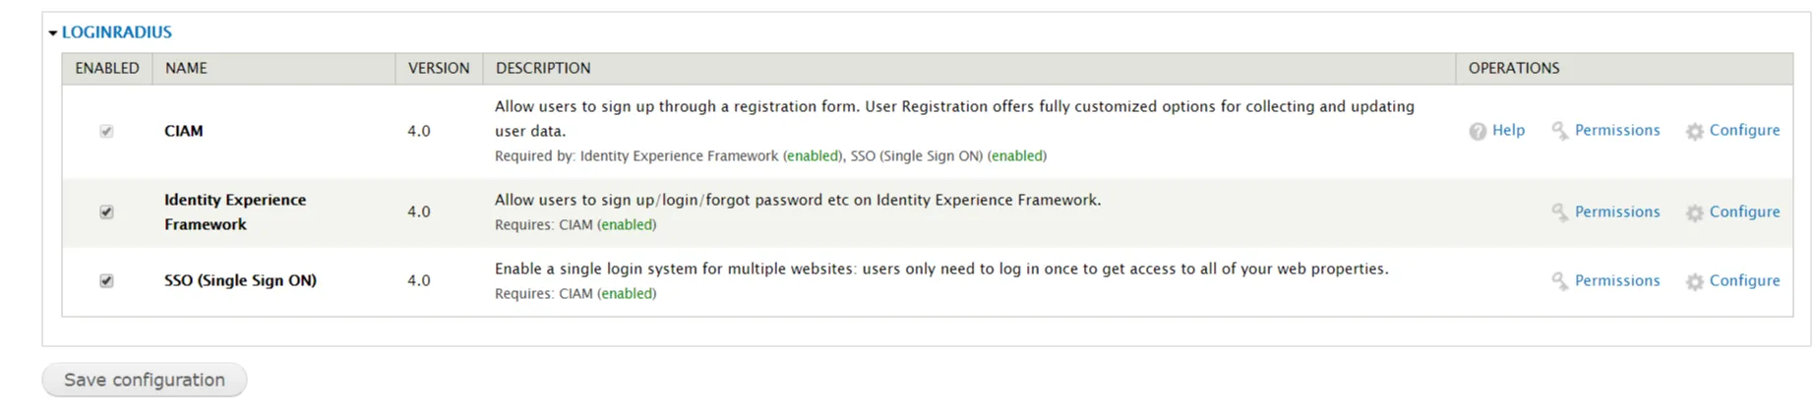Open Permissions link for Identity Experience Framework
This screenshot has width=1815, height=419.
[x=1616, y=211]
